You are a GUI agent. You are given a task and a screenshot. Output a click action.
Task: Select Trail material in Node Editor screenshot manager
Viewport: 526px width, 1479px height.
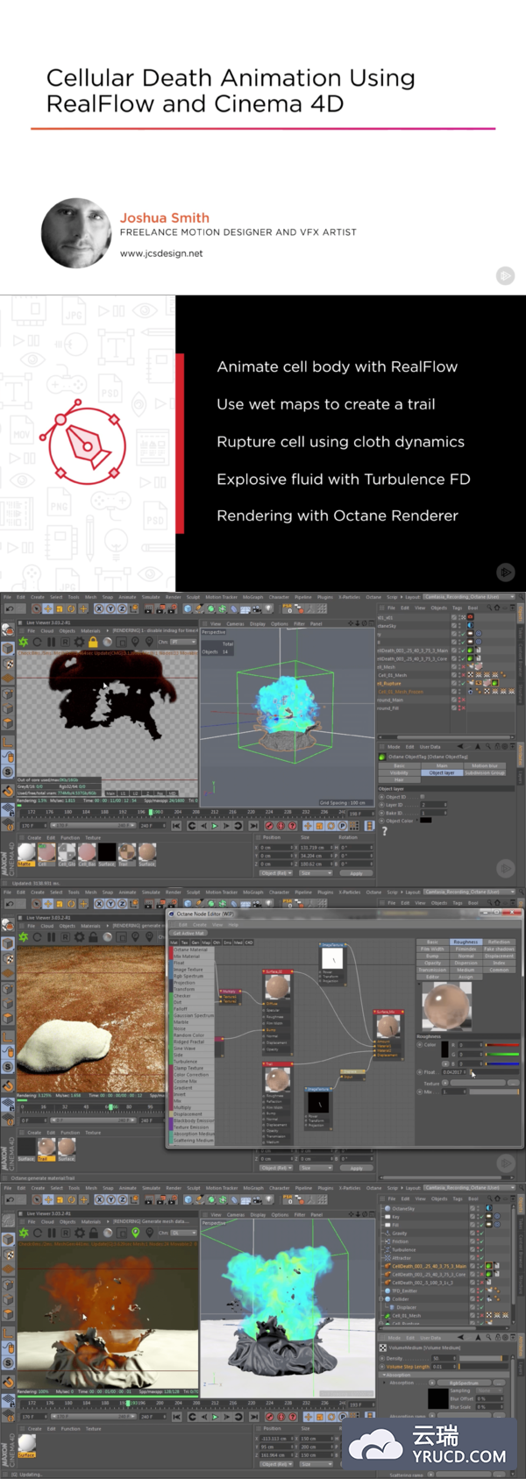pyautogui.click(x=46, y=1148)
